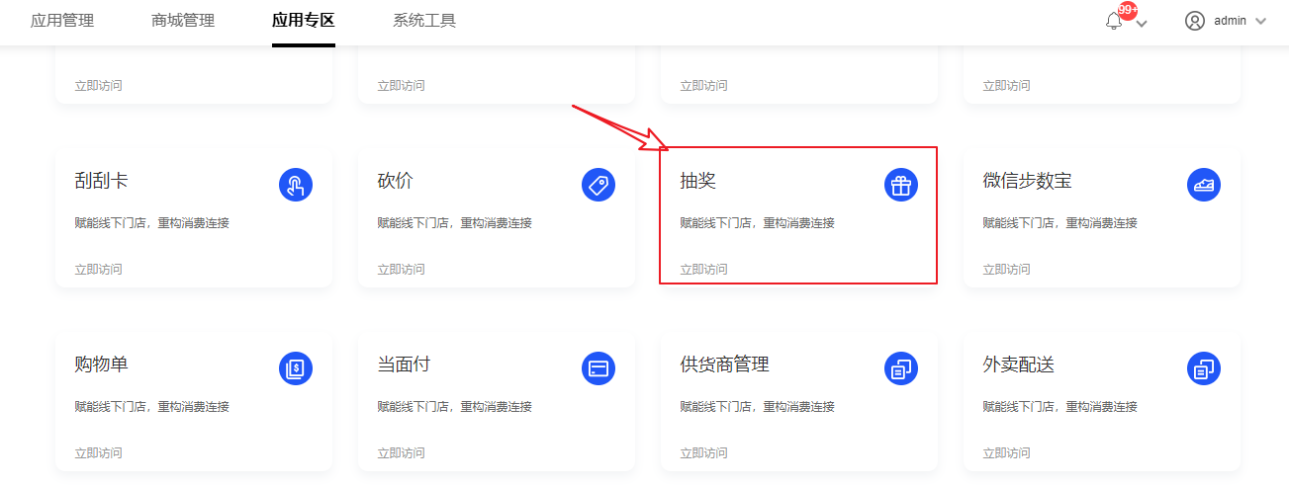
Task: Click the 砍价 card title
Action: click(x=396, y=182)
